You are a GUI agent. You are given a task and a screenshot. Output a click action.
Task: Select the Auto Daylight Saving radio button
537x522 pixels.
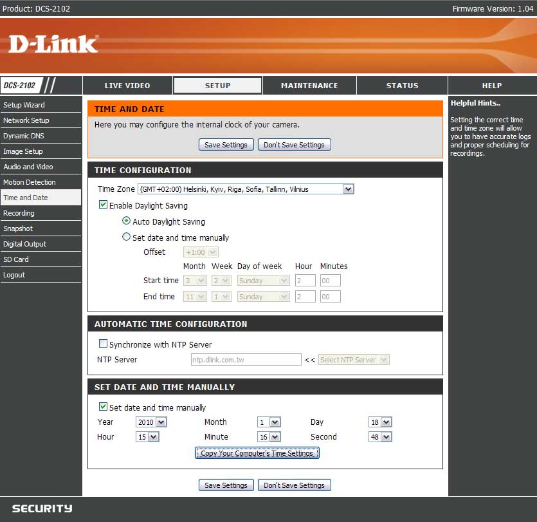click(x=126, y=221)
